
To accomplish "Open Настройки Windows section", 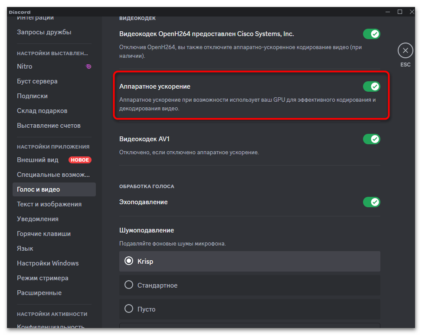I will (48, 263).
